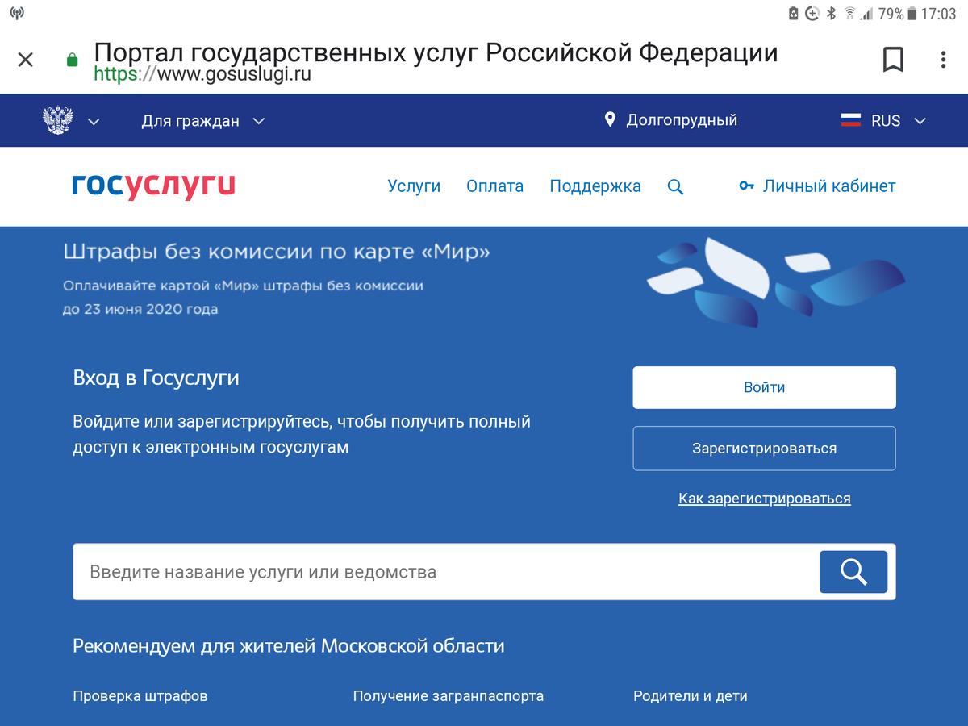
Task: Click the Russian coat of arms emblem
Action: click(x=58, y=121)
